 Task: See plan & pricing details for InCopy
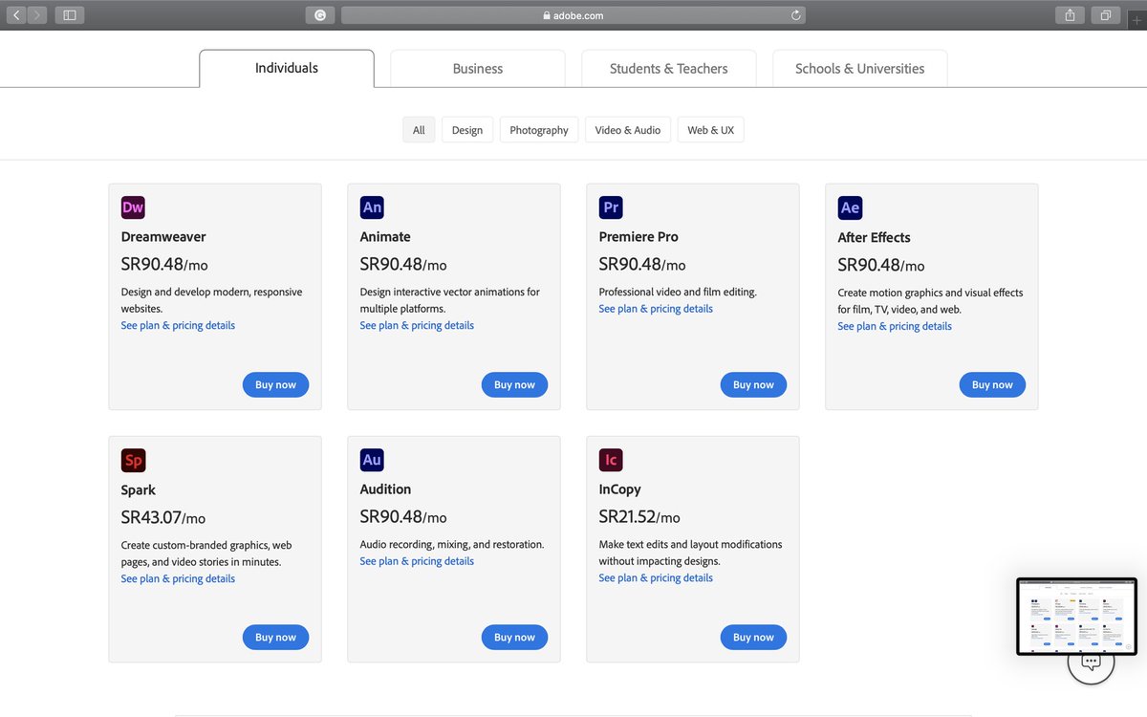(x=656, y=577)
